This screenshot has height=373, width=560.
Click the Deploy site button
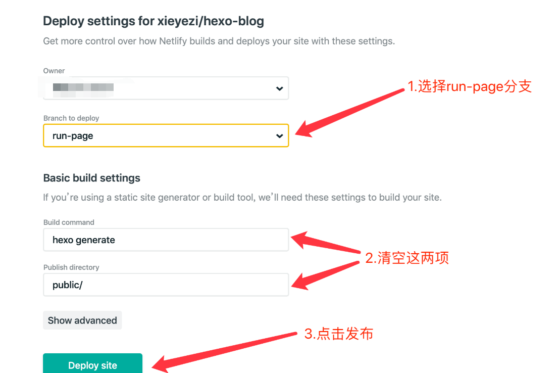point(92,365)
